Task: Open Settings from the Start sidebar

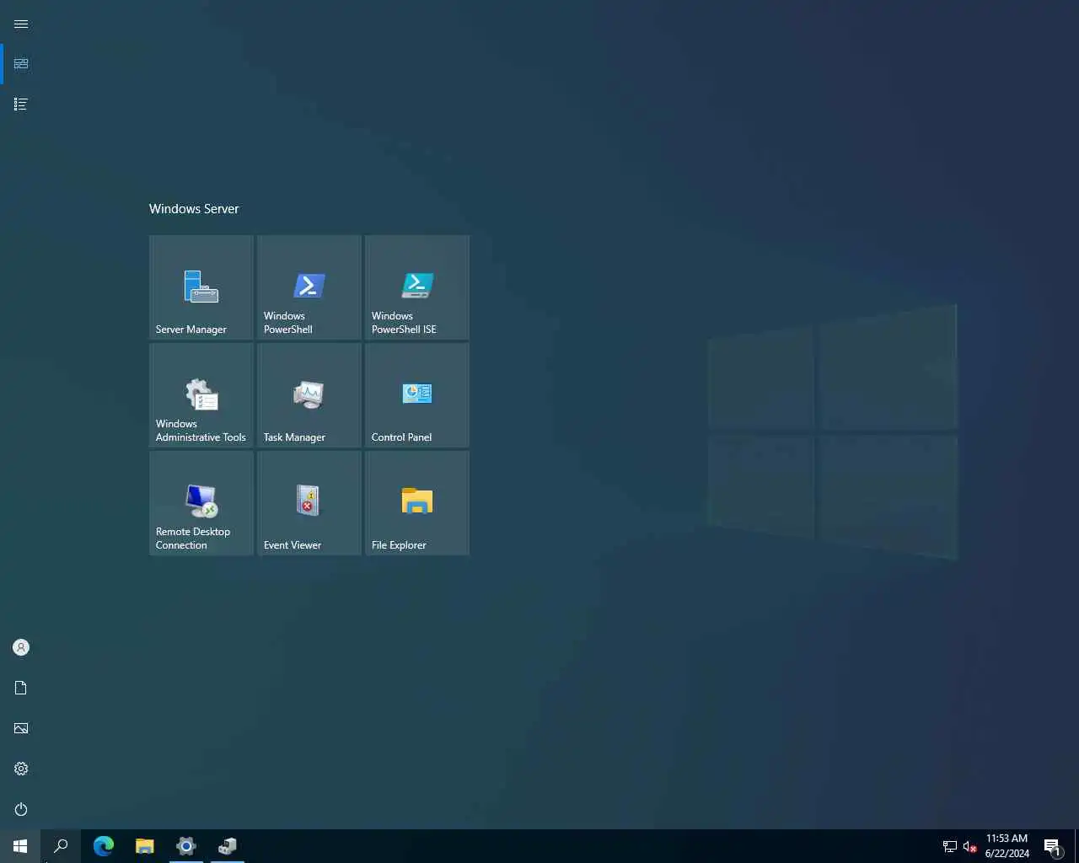Action: 21,769
